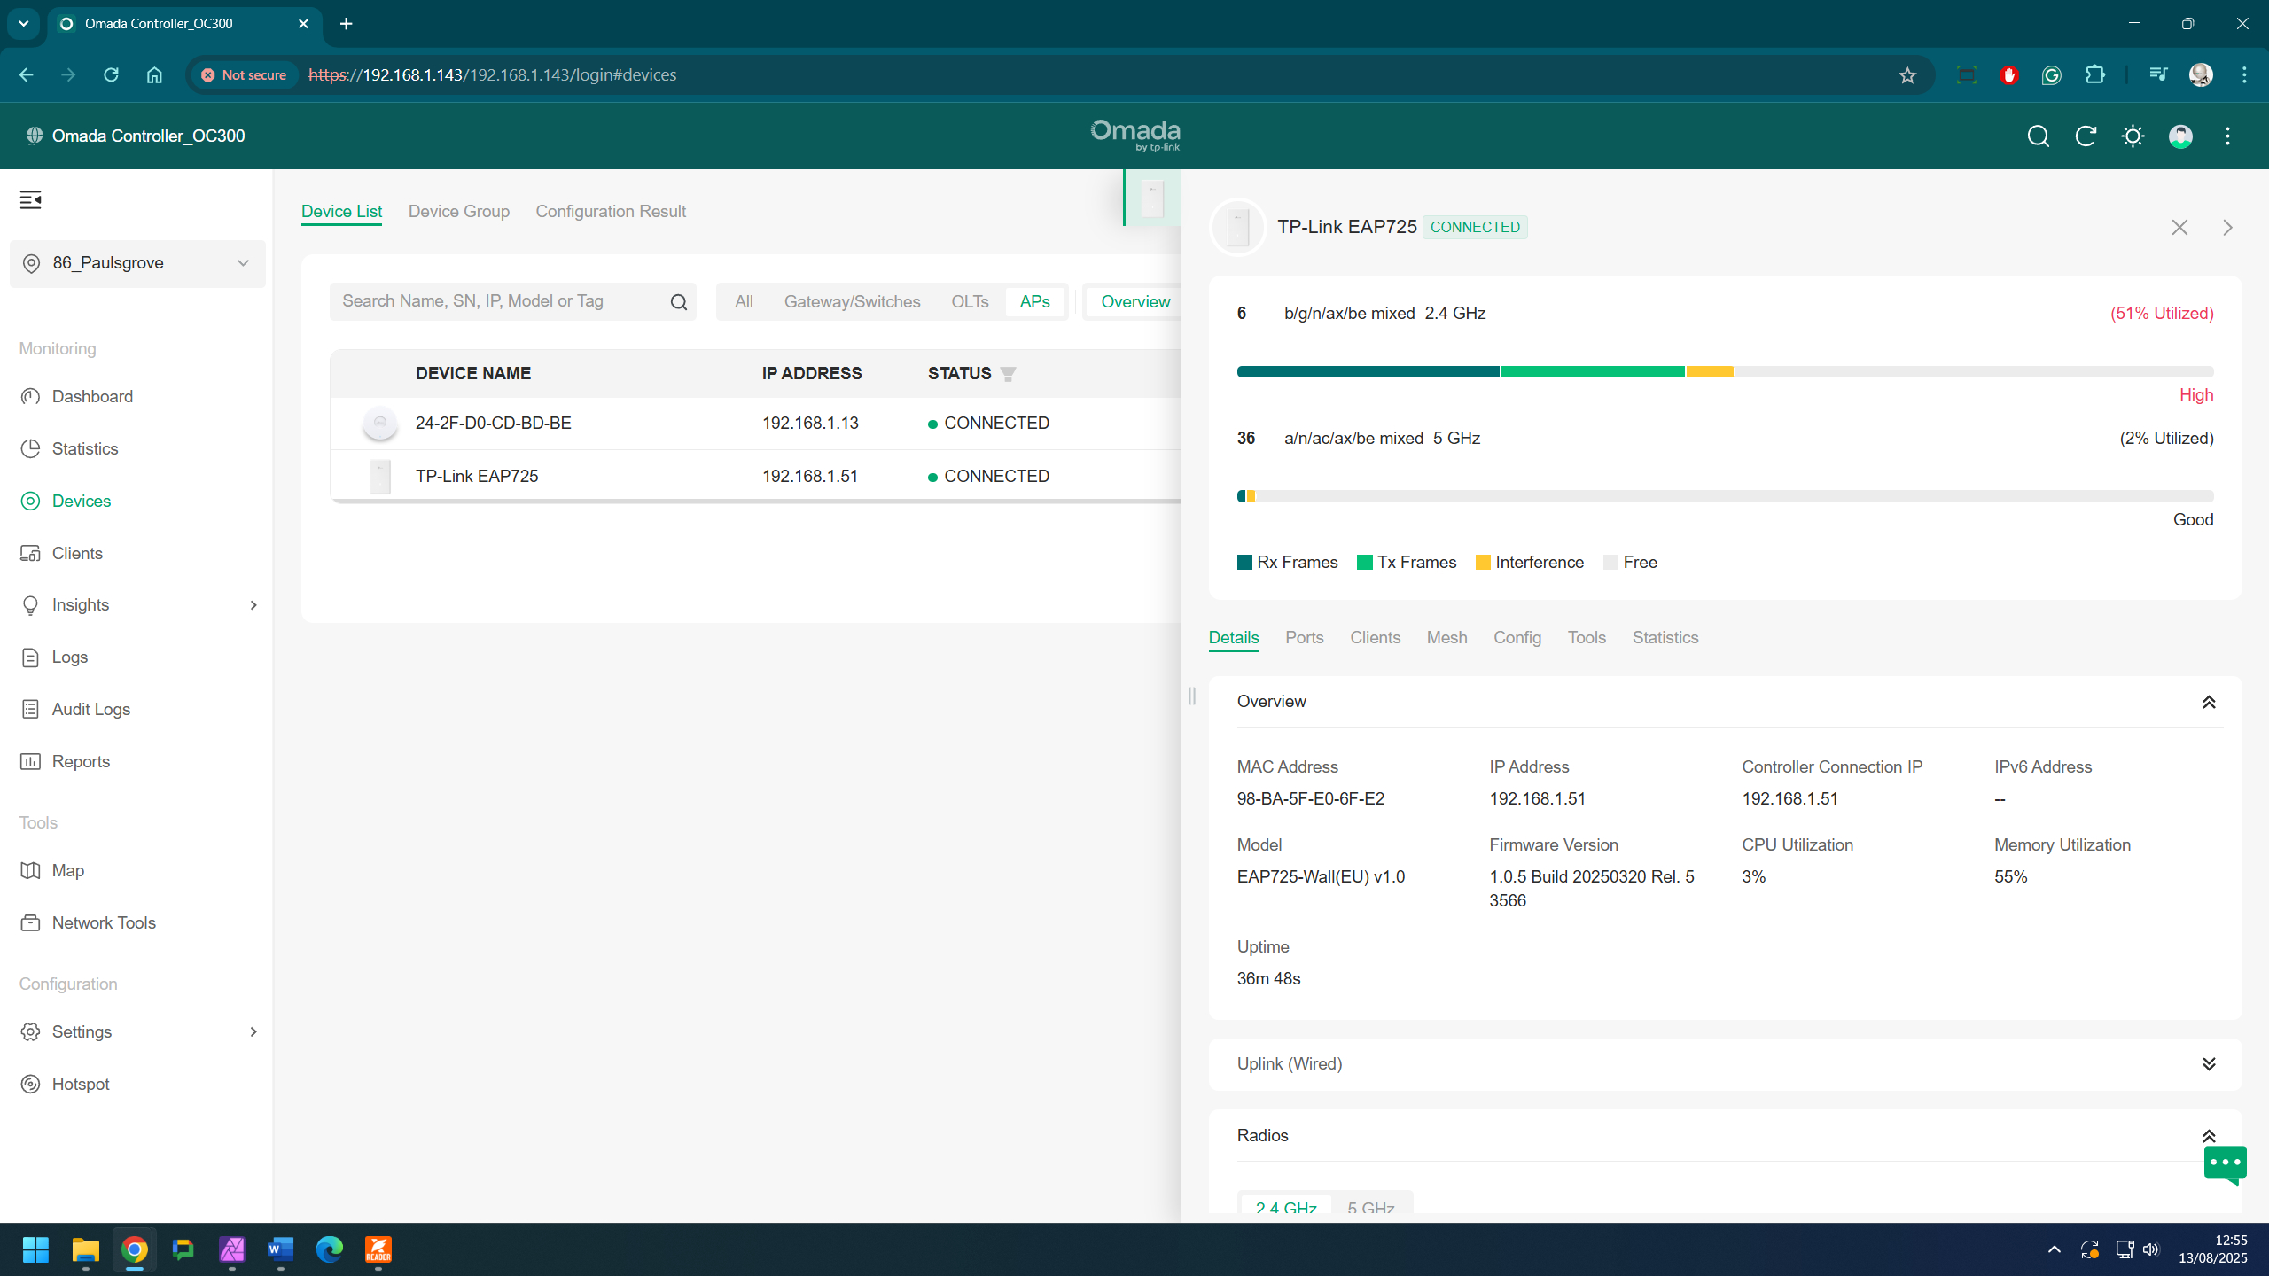Click the header refresh icon
The image size is (2269, 1276).
2086,136
